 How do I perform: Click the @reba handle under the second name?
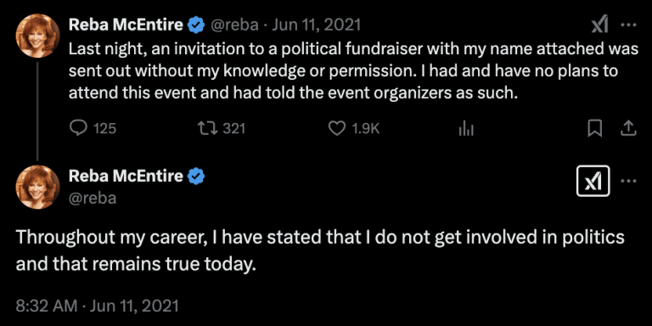coord(93,198)
